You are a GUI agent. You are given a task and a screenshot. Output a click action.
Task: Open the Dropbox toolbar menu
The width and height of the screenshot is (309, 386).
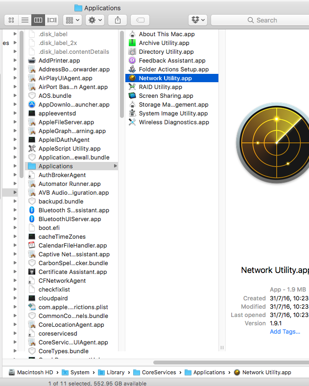[198, 20]
